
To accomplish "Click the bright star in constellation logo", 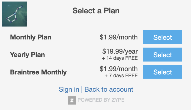I will click(15, 14).
